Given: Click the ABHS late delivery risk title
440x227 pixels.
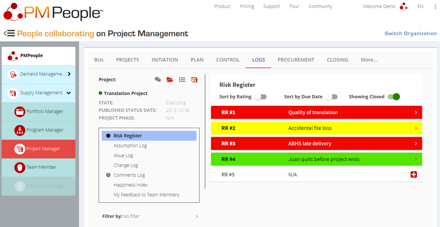Looking at the screenshot, I should (x=310, y=144).
